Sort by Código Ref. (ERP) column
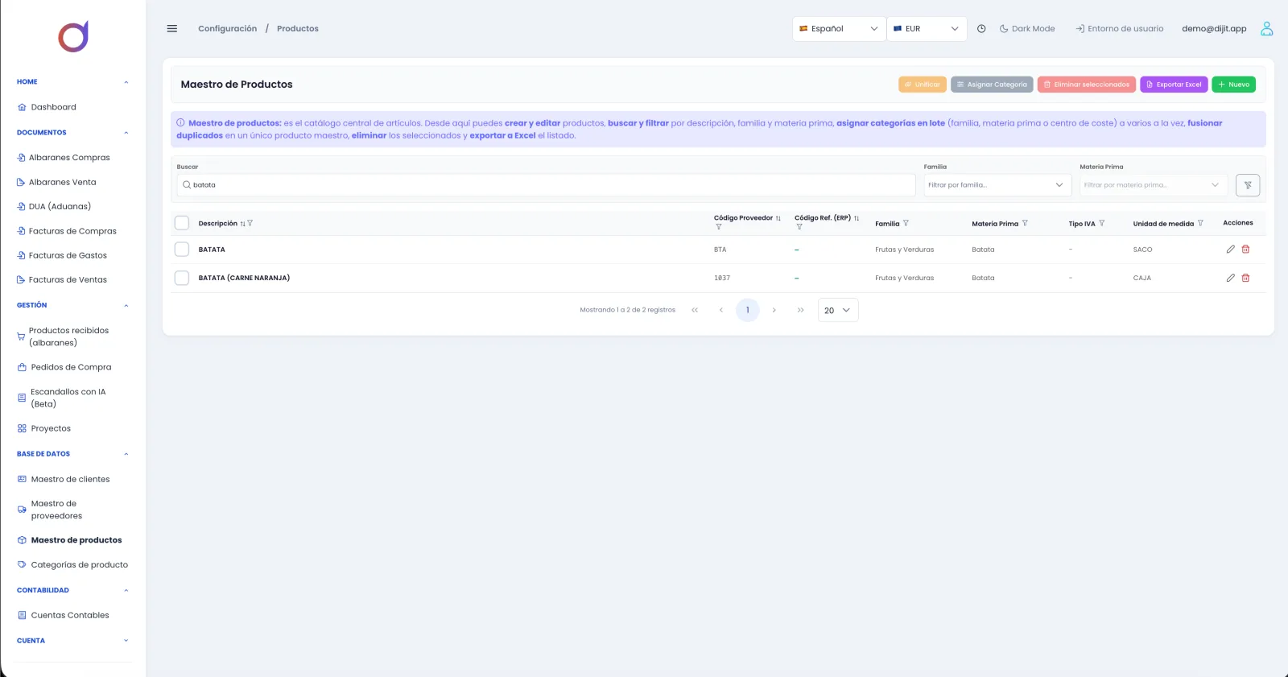The height and width of the screenshot is (677, 1288). (857, 218)
